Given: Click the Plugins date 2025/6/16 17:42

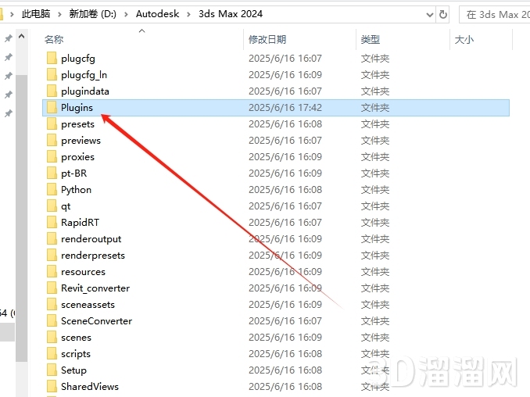Looking at the screenshot, I should pos(285,107).
